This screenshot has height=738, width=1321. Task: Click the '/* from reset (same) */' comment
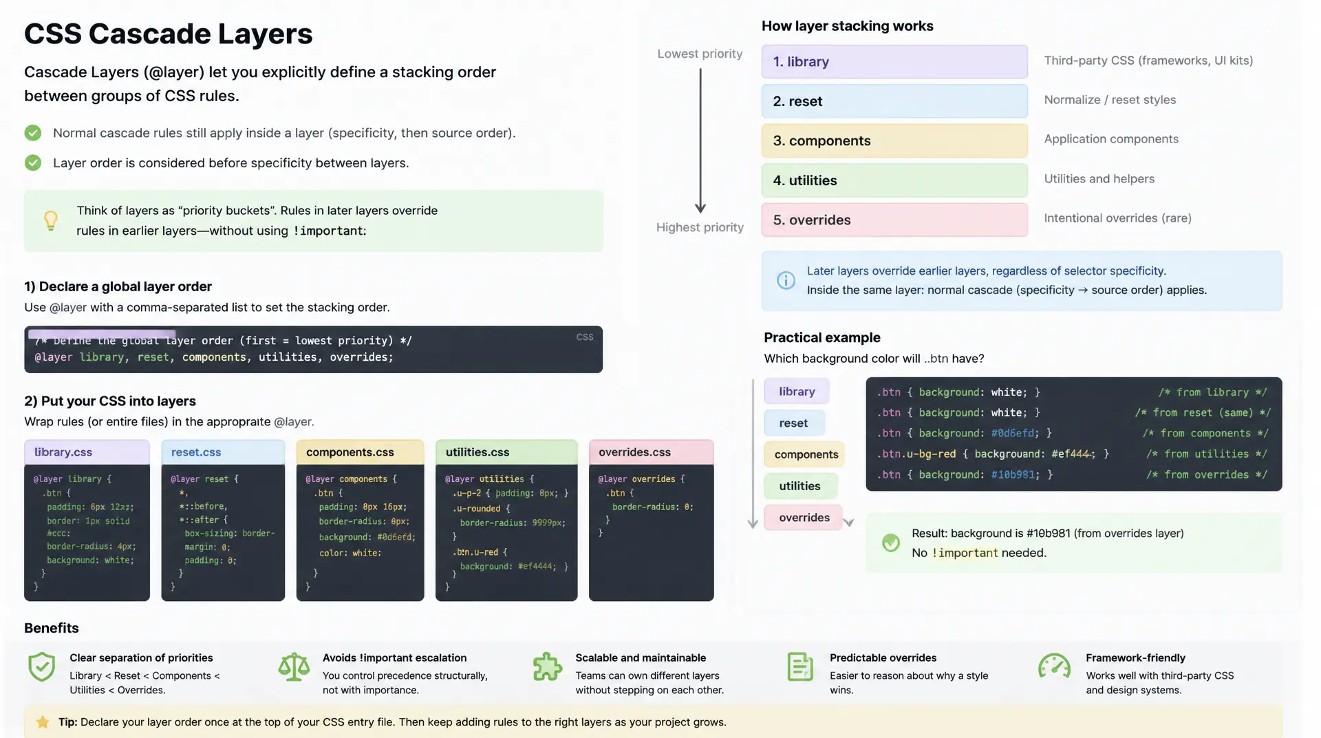click(1203, 413)
